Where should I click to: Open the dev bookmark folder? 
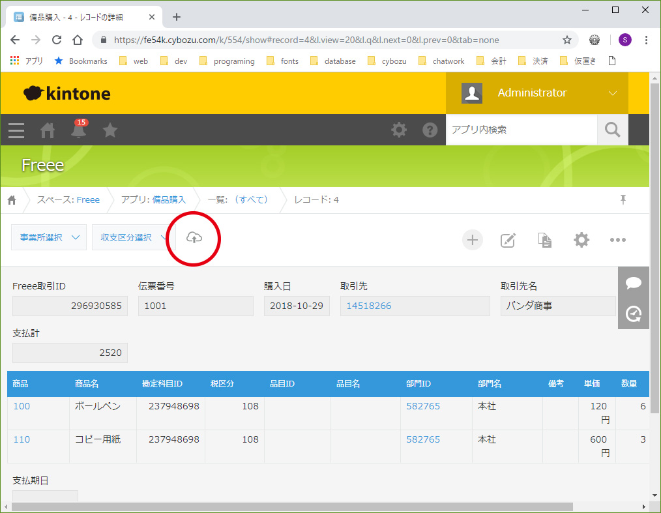[x=173, y=61]
